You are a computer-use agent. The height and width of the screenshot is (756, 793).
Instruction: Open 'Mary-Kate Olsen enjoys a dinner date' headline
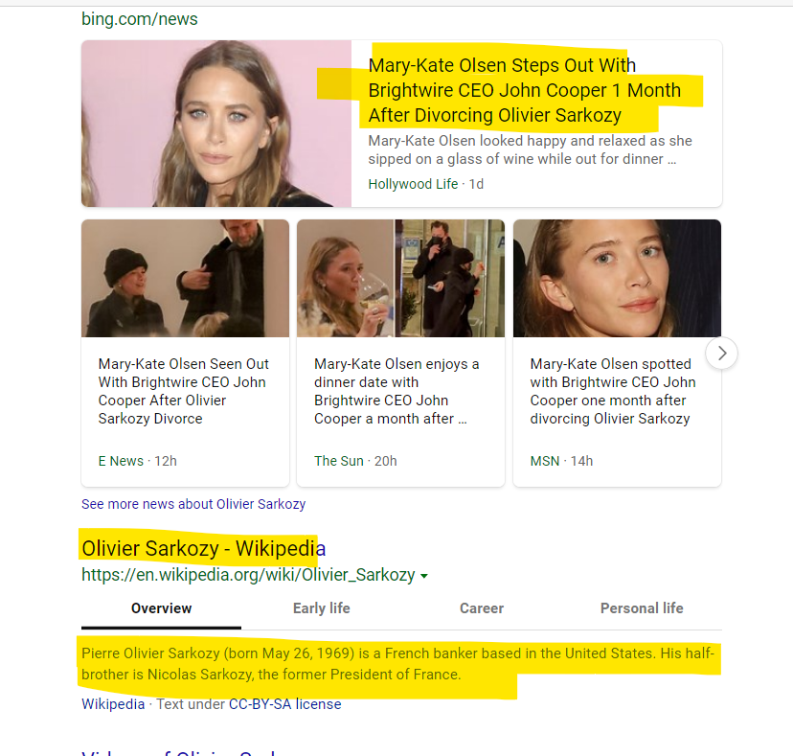pyautogui.click(x=396, y=391)
